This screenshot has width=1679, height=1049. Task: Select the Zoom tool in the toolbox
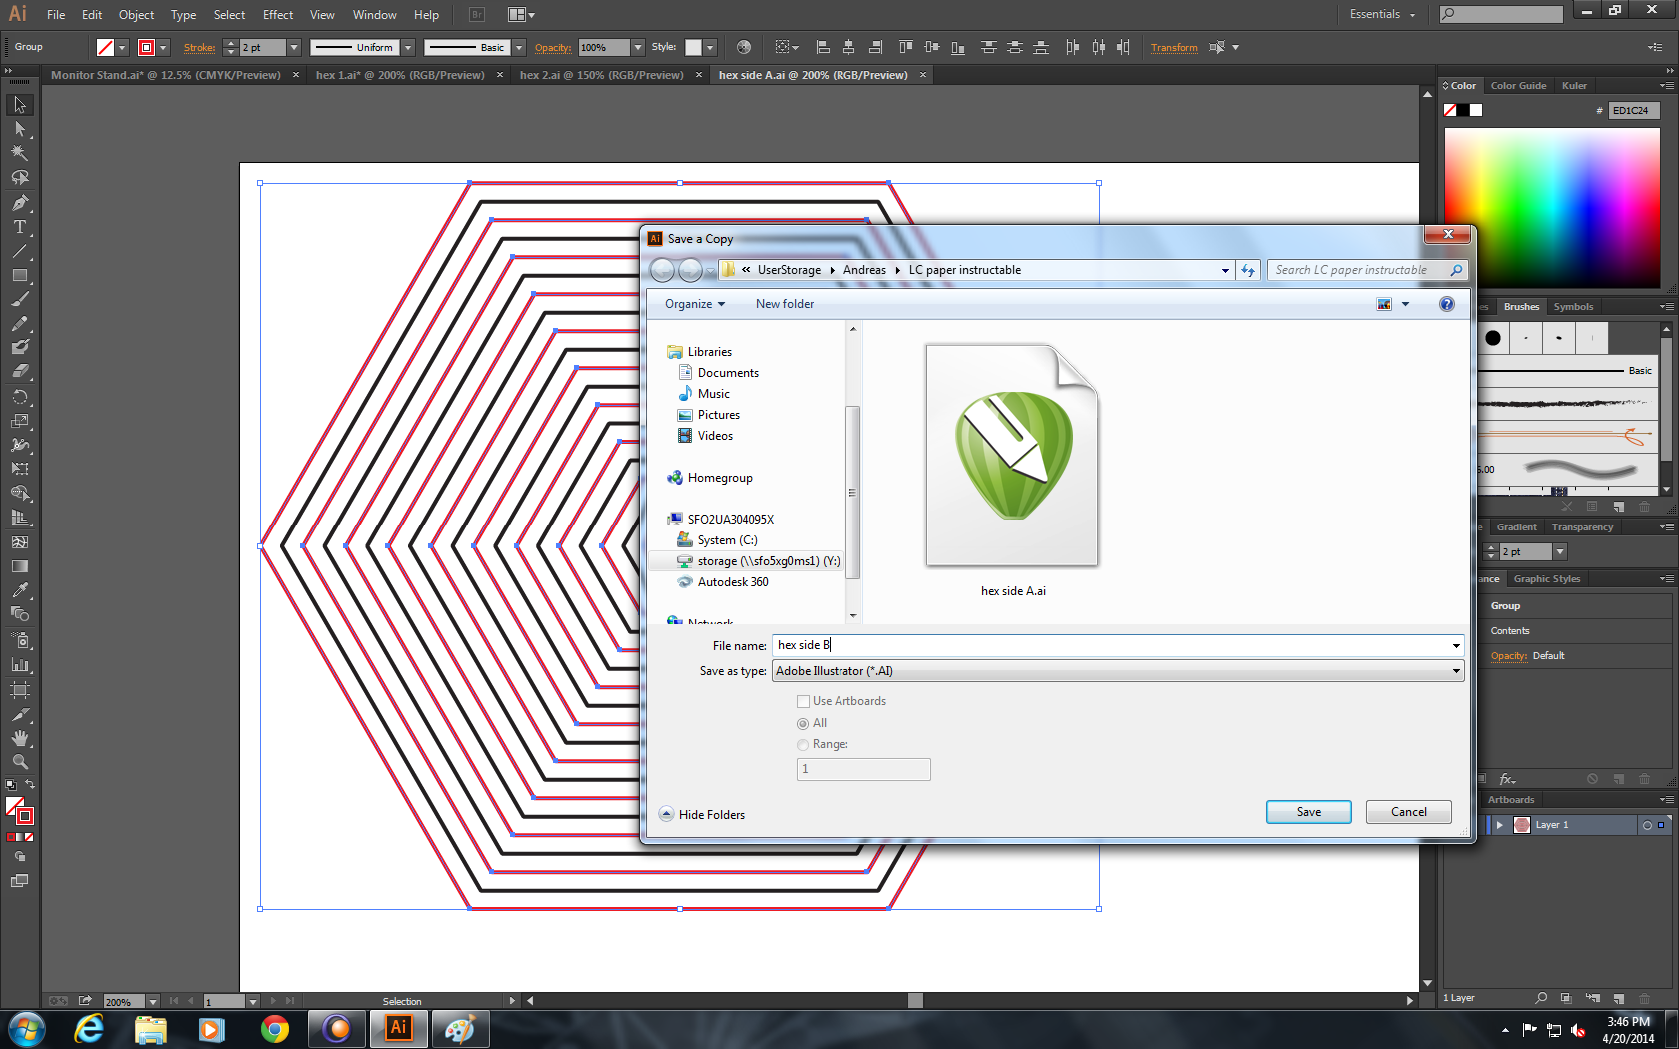pos(20,762)
